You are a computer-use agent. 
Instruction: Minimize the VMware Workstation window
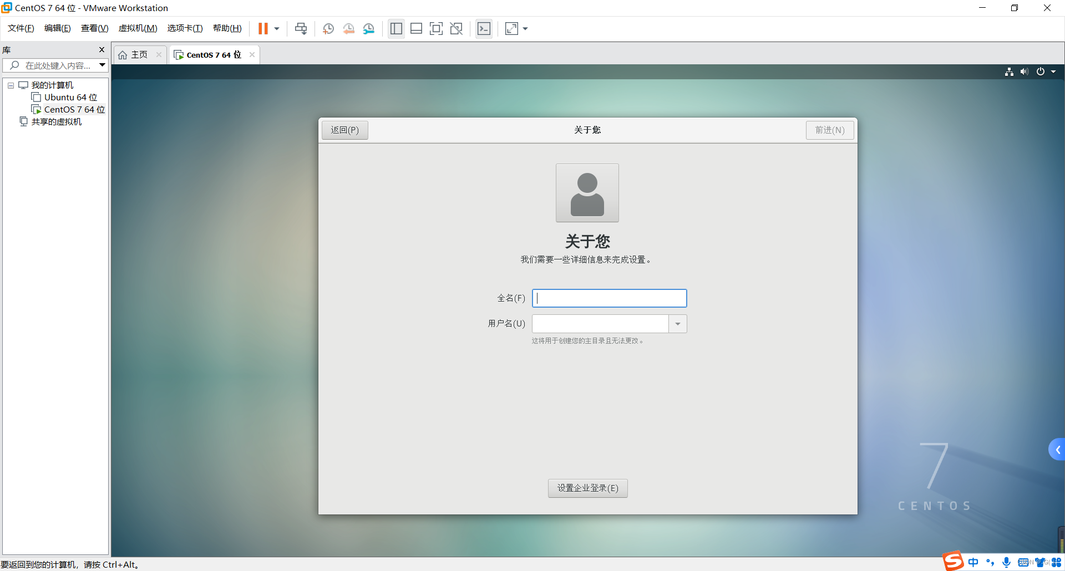pyautogui.click(x=982, y=8)
